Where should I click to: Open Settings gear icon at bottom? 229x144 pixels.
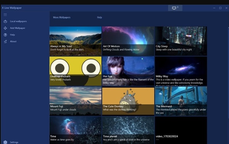[x=5, y=142]
